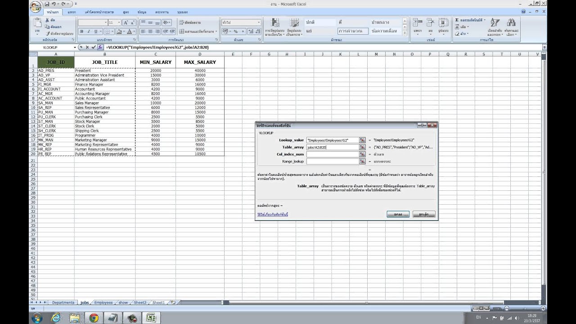The height and width of the screenshot is (324, 576).
Task: Toggle center horizontal alignment
Action: pyautogui.click(x=150, y=31)
